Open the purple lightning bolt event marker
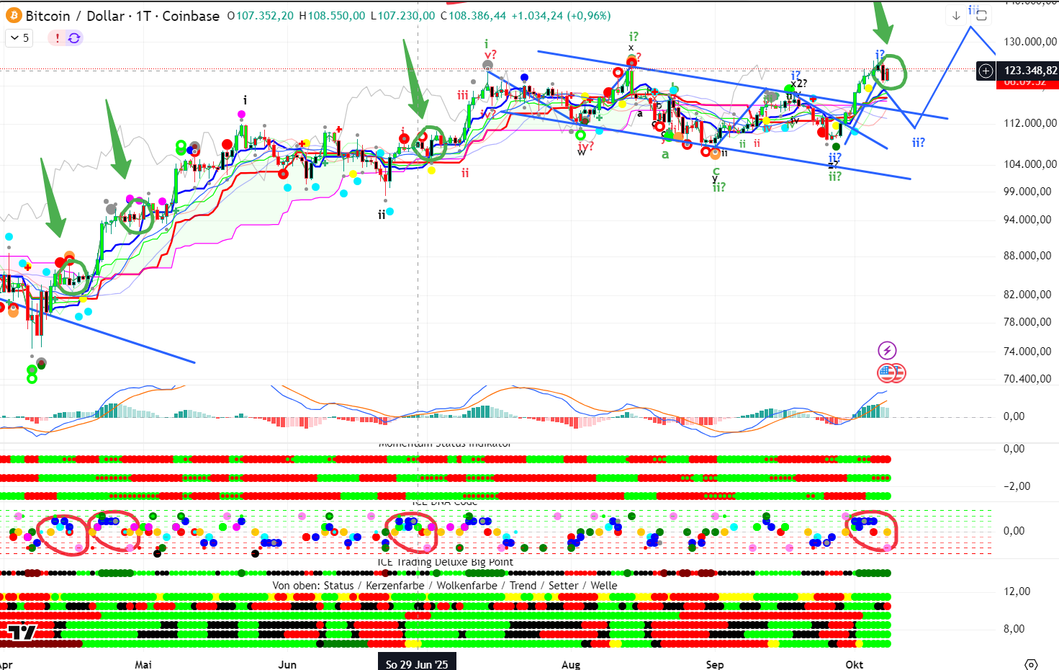 (x=887, y=351)
